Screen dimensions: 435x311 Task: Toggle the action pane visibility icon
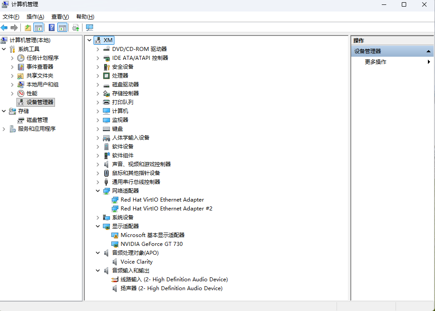coord(62,27)
